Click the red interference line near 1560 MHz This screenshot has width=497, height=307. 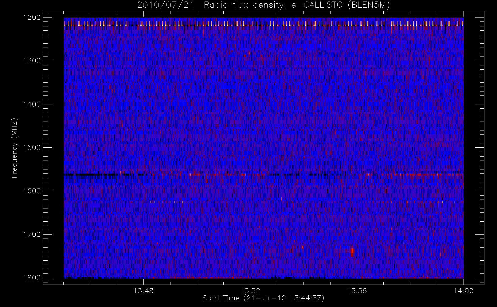(x=264, y=174)
